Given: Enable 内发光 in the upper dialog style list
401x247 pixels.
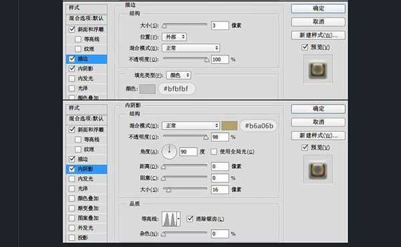Looking at the screenshot, I should coord(72,78).
